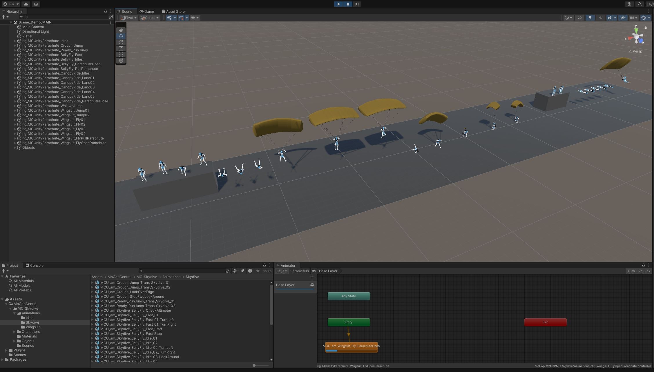654x372 pixels.
Task: Click the Exit state node
Action: [545, 322]
